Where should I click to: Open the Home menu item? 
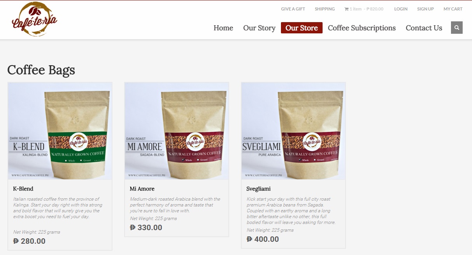click(x=223, y=28)
